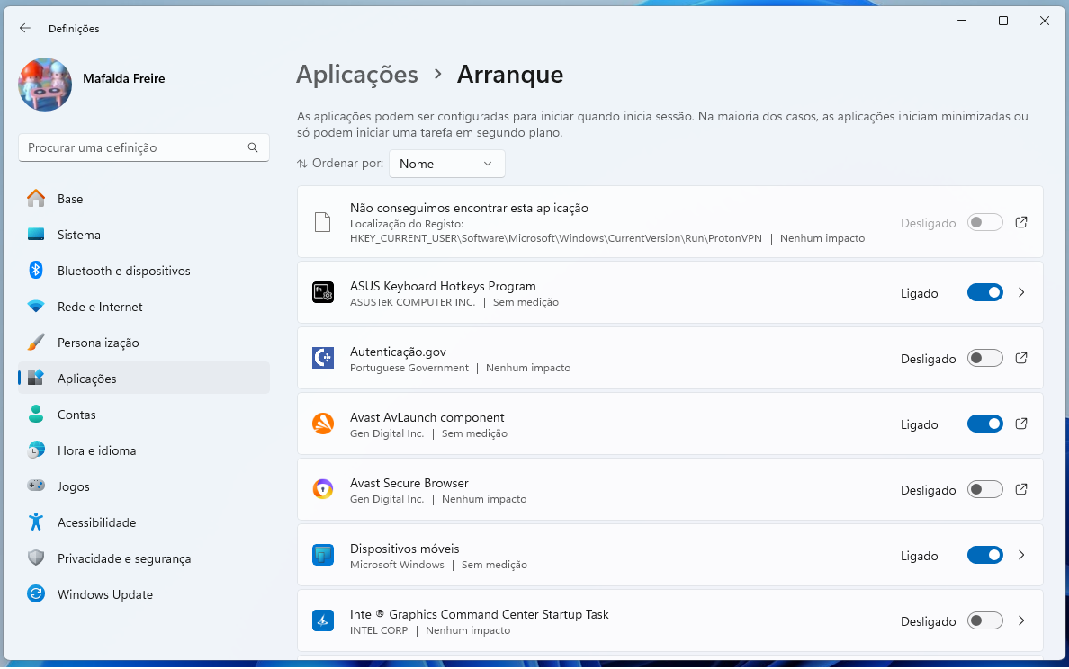Image resolution: width=1069 pixels, height=669 pixels.
Task: Open registry location for missing application
Action: pos(1021,222)
